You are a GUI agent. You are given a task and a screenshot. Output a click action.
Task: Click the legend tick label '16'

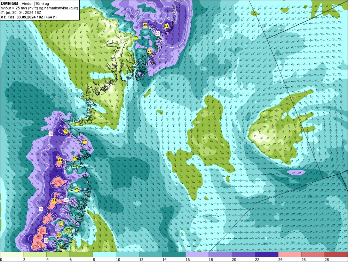[188, 260]
